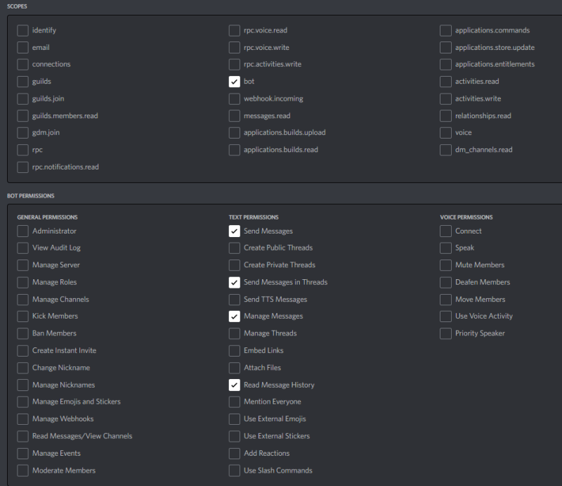Enable the Ban Members permission
This screenshot has height=486, width=562.
pos(22,333)
